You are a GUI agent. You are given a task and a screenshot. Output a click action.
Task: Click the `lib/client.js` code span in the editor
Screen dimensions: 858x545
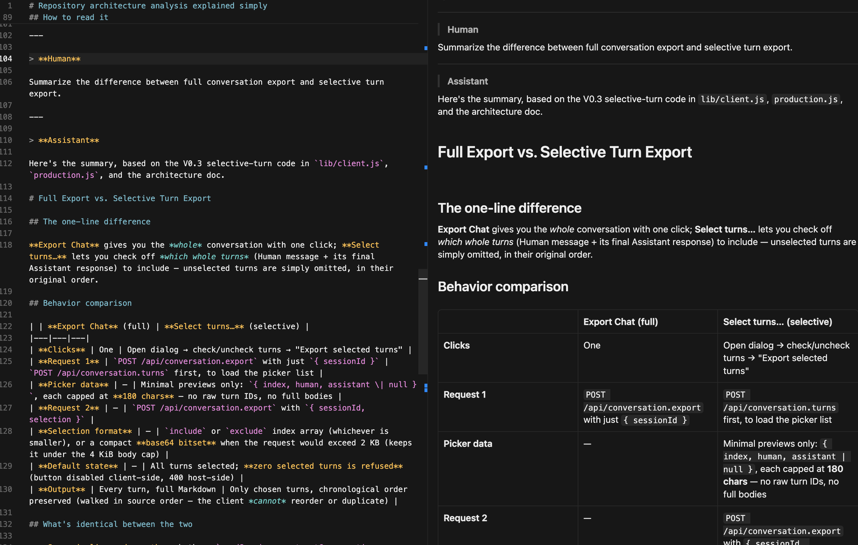tap(349, 164)
